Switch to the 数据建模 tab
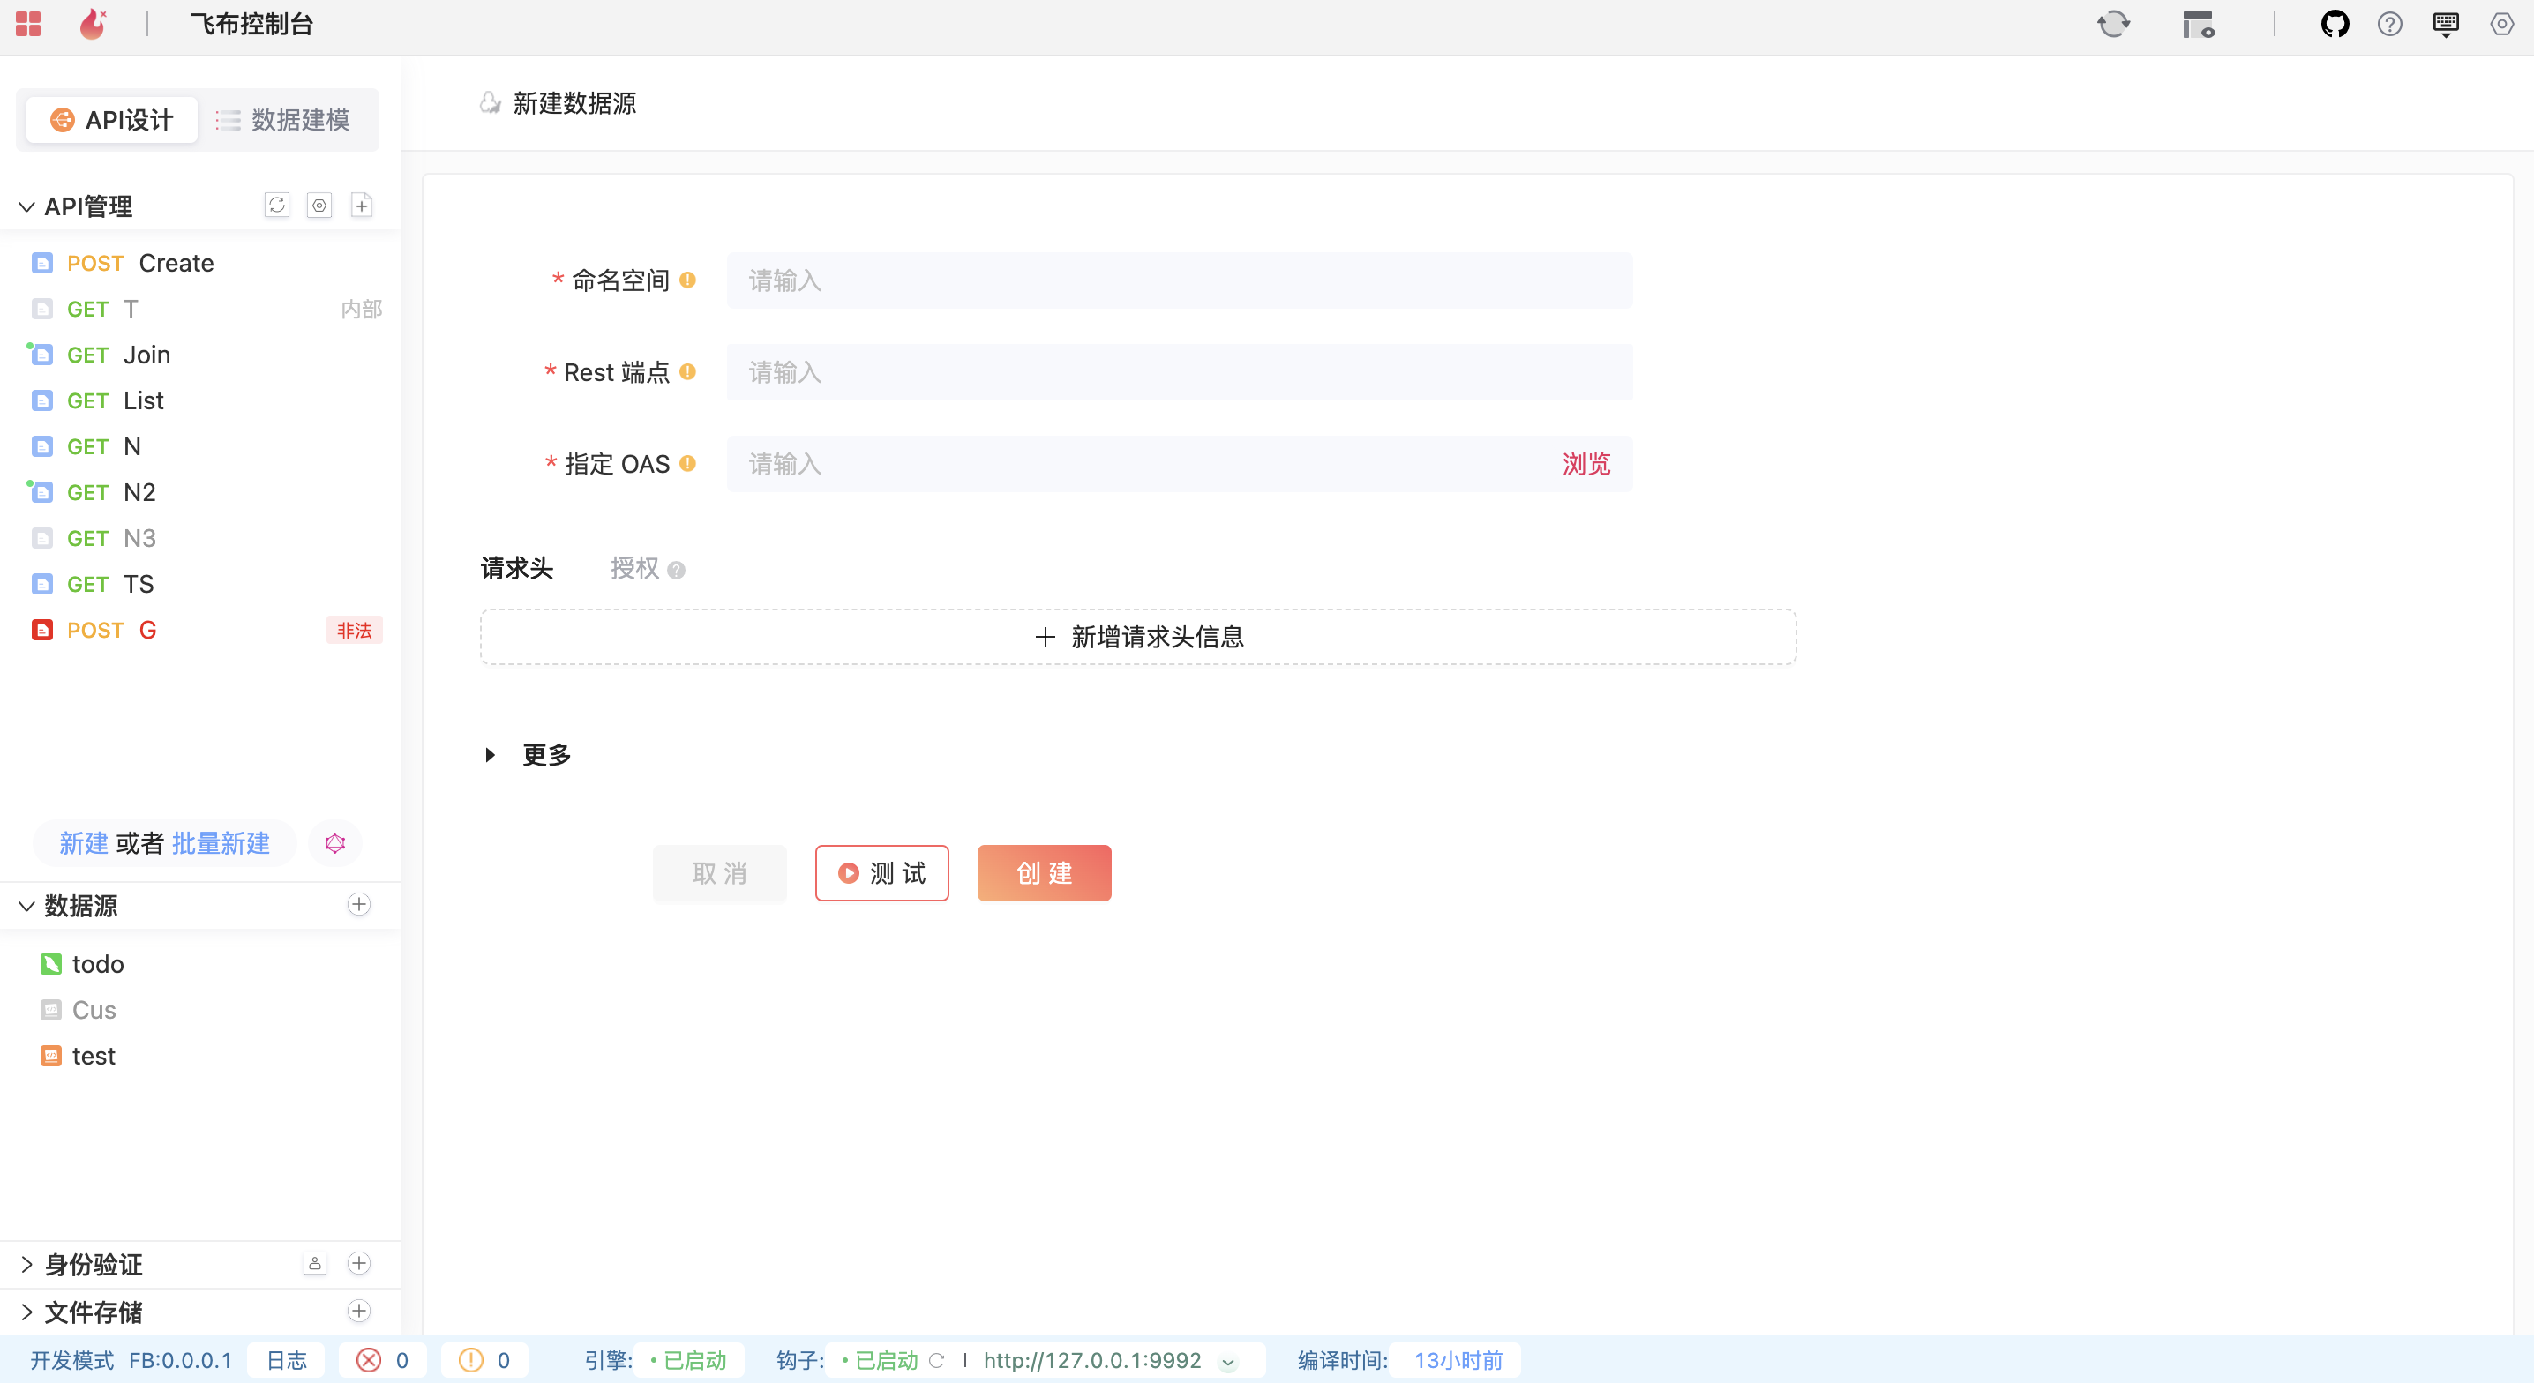Image resolution: width=2534 pixels, height=1383 pixels. pyautogui.click(x=284, y=120)
